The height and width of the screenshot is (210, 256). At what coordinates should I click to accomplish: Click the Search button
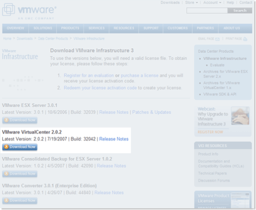pyautogui.click(x=240, y=10)
